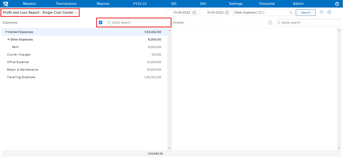
Task: Open the report settings gear icon
Action: 321,12
